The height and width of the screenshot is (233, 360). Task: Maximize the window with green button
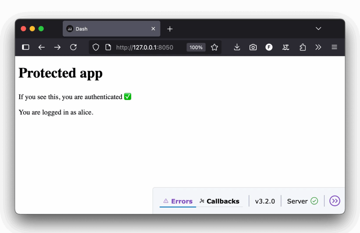[41, 29]
